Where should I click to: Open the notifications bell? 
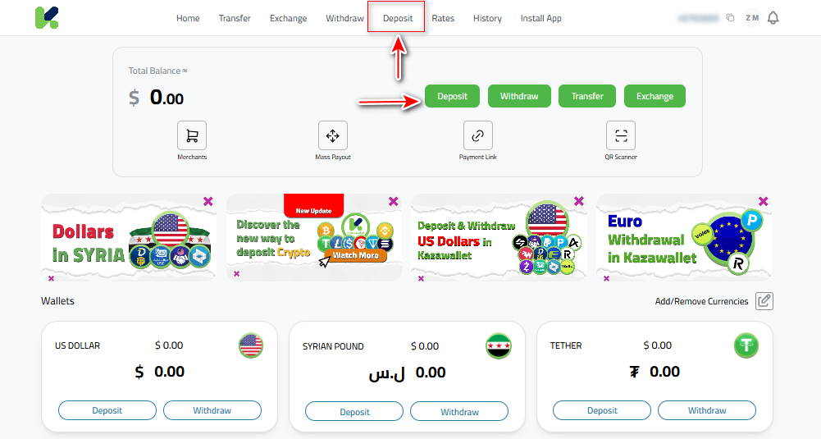tap(772, 18)
